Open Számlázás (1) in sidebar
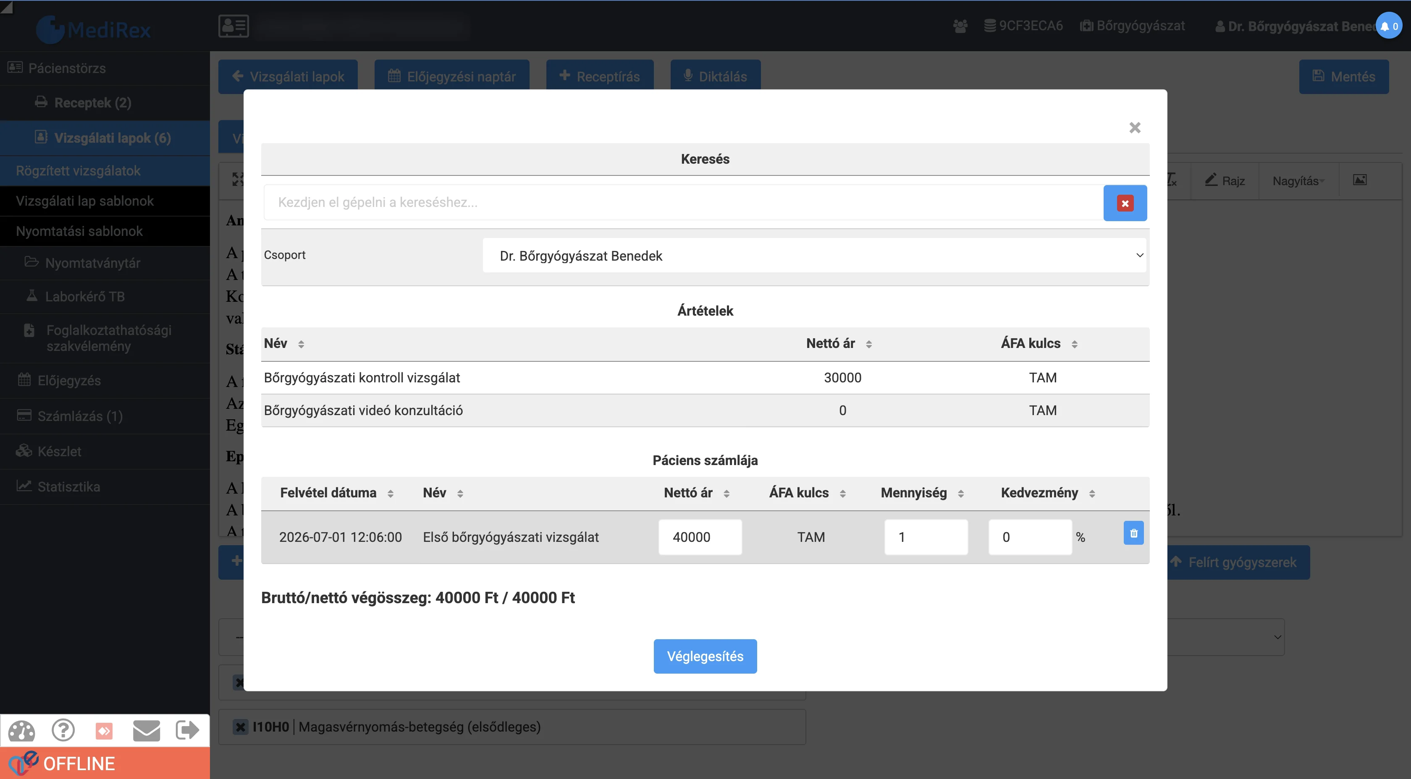 105,416
